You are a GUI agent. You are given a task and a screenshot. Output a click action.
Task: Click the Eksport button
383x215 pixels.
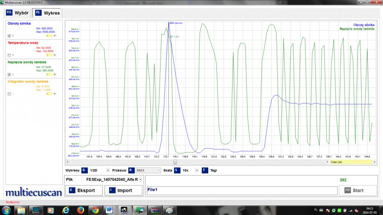[x=84, y=190]
